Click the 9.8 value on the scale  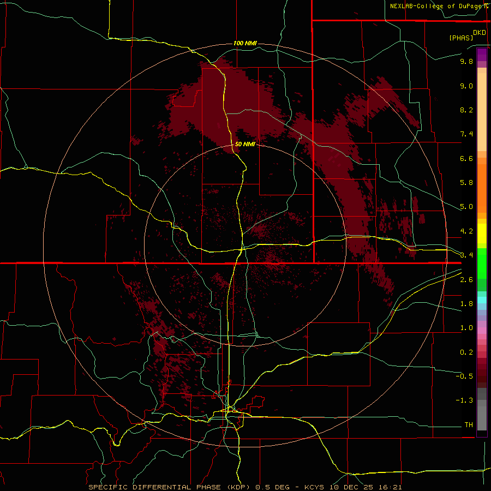click(x=466, y=61)
